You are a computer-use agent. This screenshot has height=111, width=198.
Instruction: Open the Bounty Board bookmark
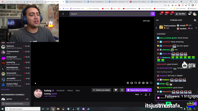(x=77, y=9)
